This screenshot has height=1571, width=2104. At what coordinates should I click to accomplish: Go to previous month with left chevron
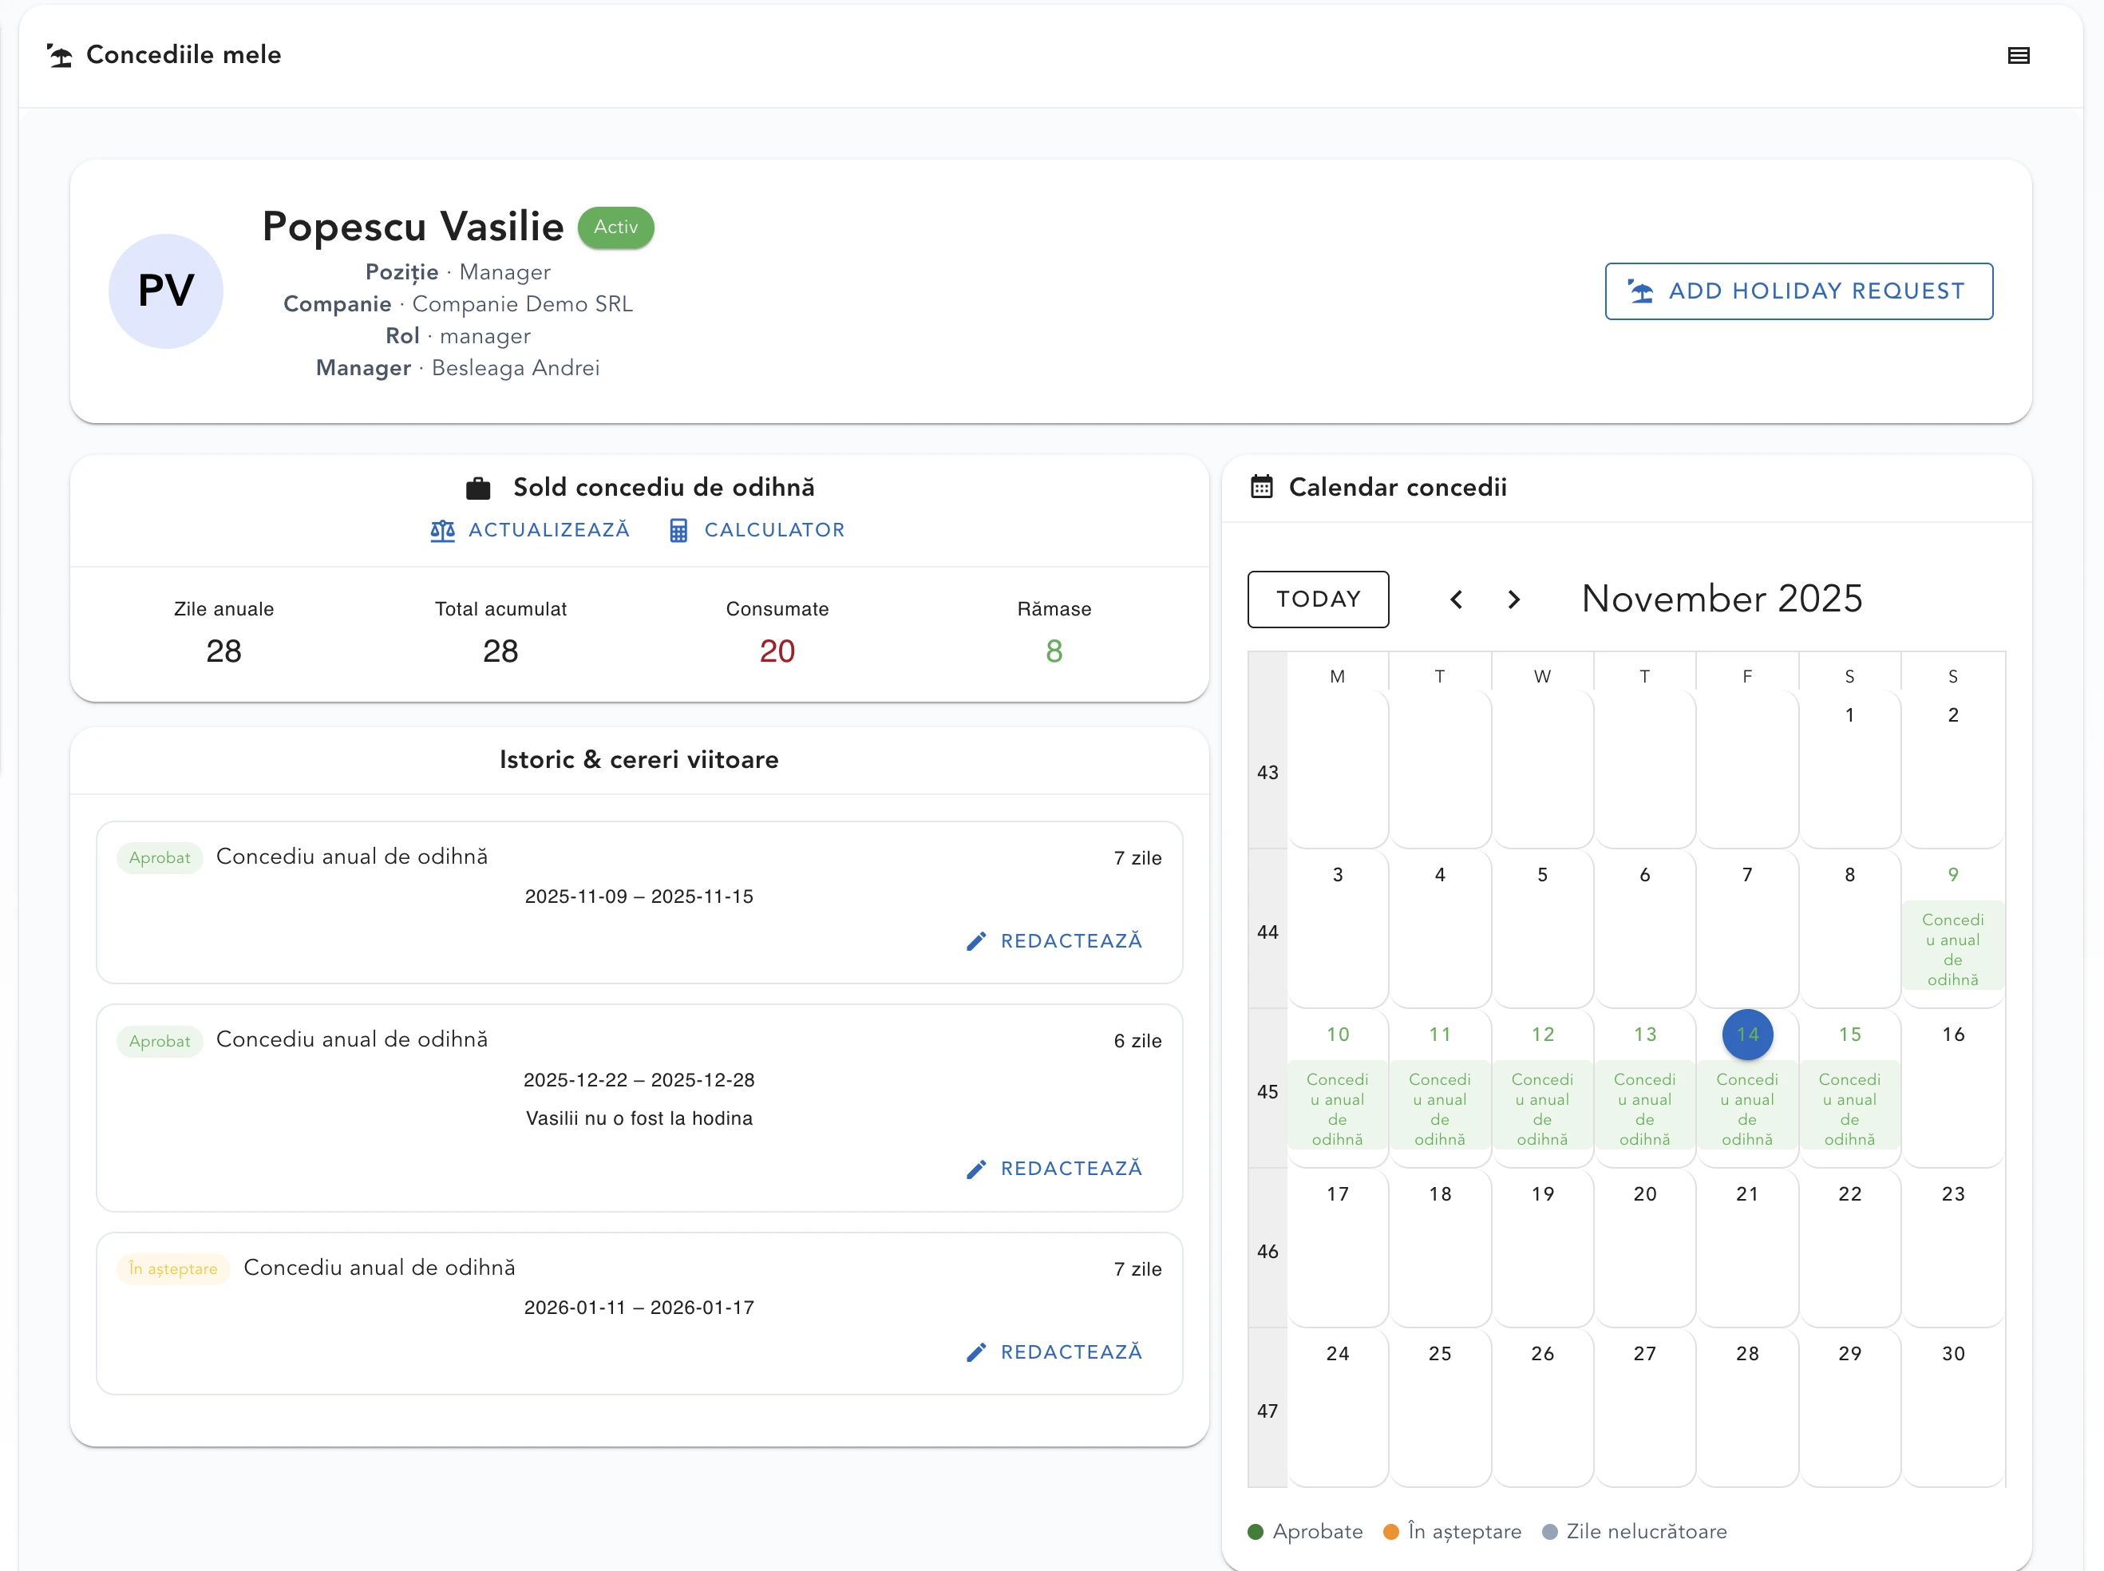[x=1456, y=600]
